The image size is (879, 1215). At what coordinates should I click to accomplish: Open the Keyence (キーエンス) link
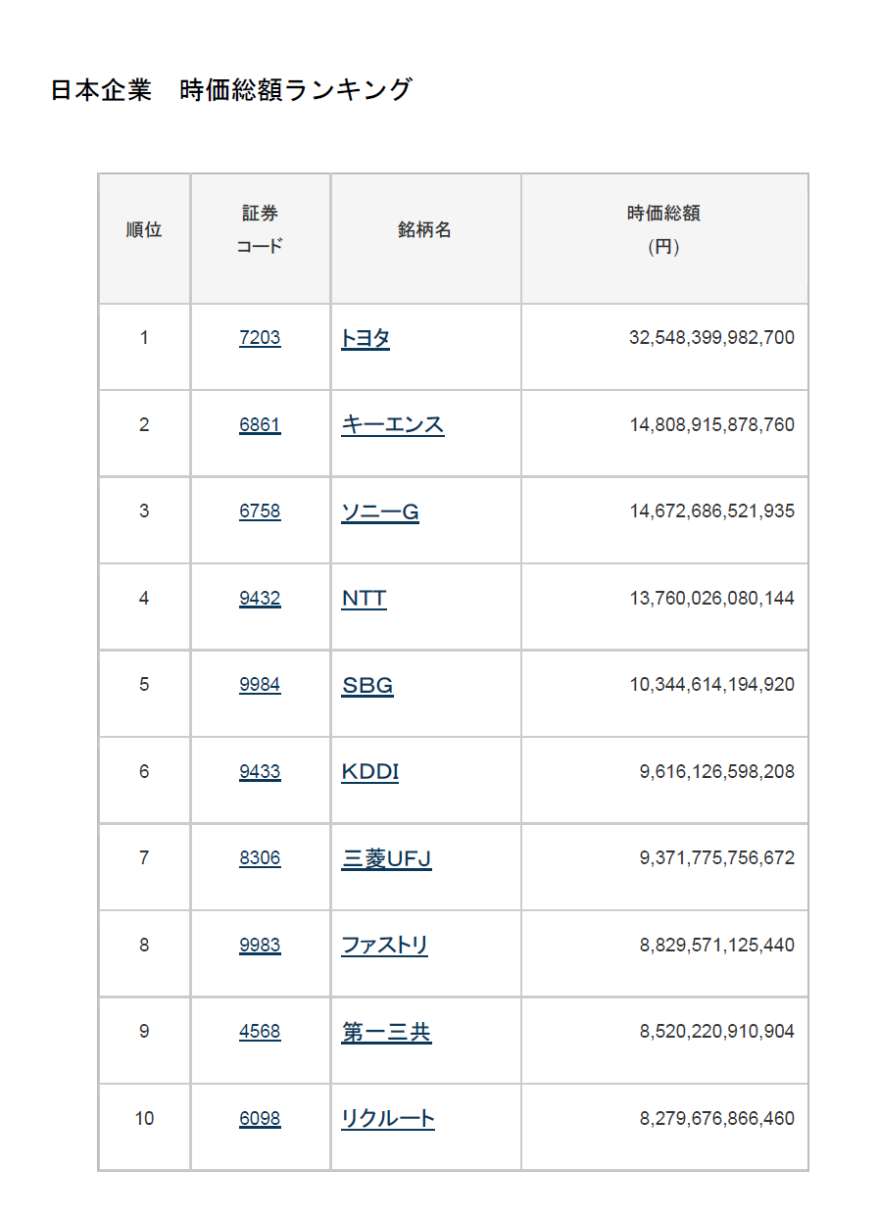pyautogui.click(x=392, y=425)
